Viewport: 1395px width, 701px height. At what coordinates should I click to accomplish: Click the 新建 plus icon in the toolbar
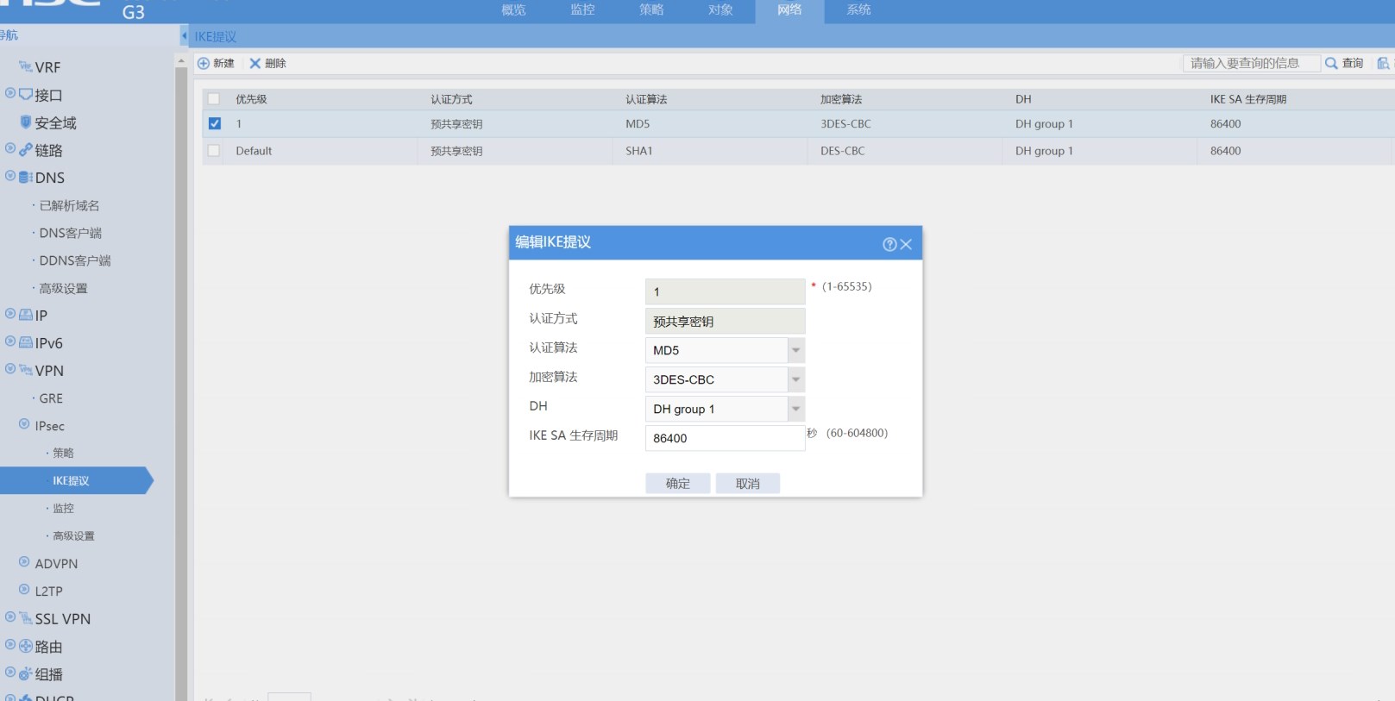204,63
